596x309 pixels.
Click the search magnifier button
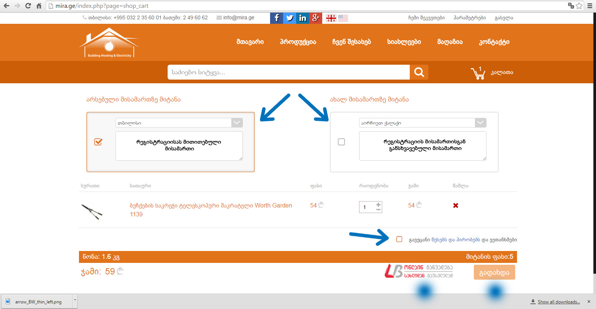click(419, 72)
